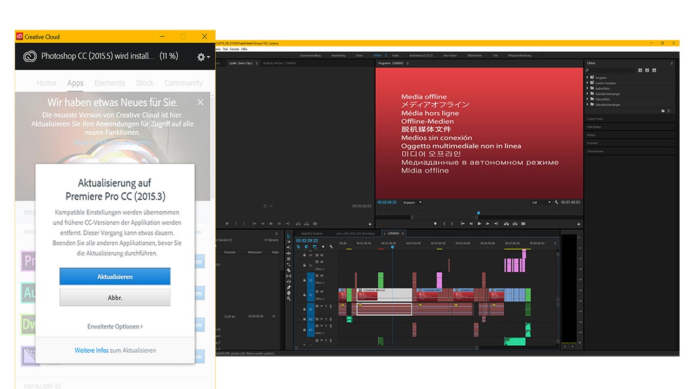Switch to the Audio workspace tab
Screen dimensions: 692x389
click(x=395, y=56)
